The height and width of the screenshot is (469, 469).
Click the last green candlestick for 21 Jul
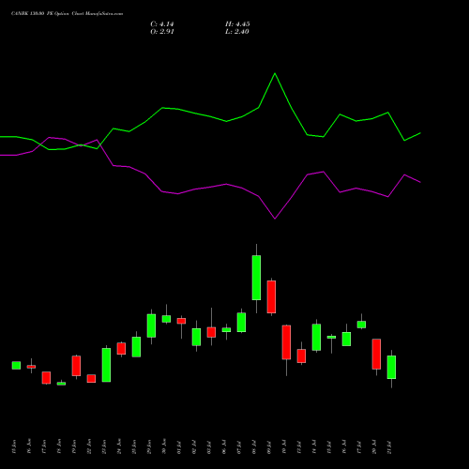[x=391, y=367]
